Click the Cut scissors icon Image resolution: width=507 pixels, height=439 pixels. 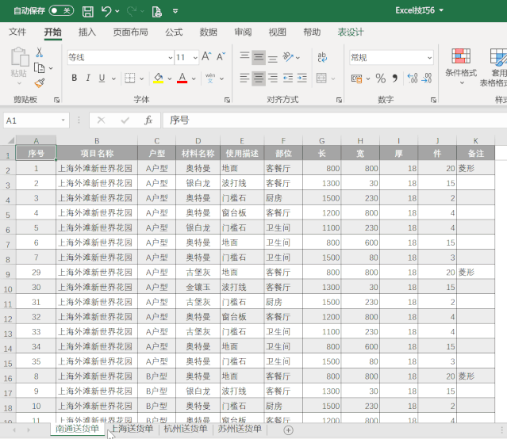coord(39,52)
